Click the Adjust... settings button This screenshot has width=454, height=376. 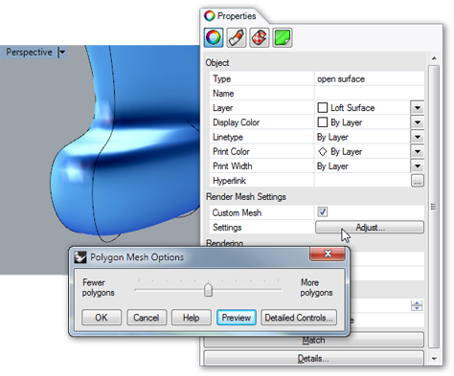point(370,228)
